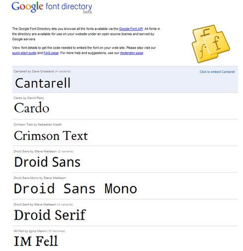
Task: Open the Google Font API link
Action: tap(131, 29)
